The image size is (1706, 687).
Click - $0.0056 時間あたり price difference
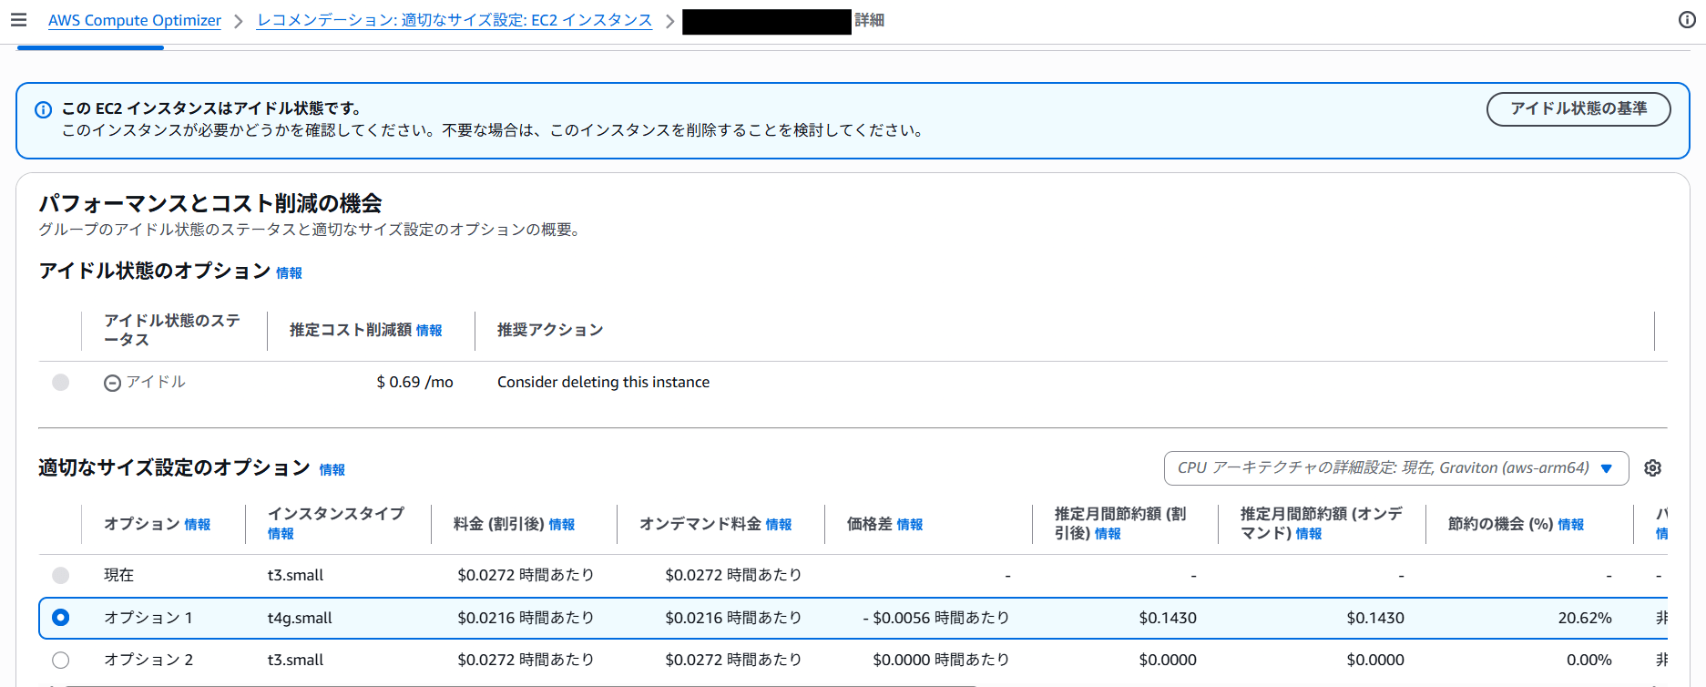coord(936,618)
